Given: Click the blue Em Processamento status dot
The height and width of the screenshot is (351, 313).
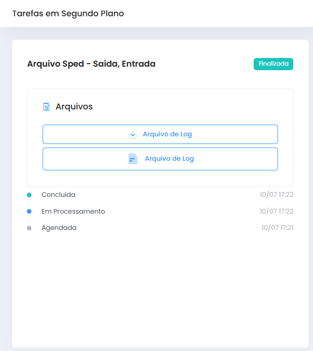Looking at the screenshot, I should pyautogui.click(x=29, y=211).
